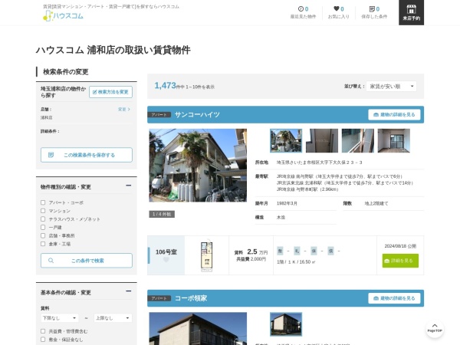This screenshot has height=345, width=460.
Task: Open the 来店予約 store reservation button
Action: pyautogui.click(x=411, y=12)
